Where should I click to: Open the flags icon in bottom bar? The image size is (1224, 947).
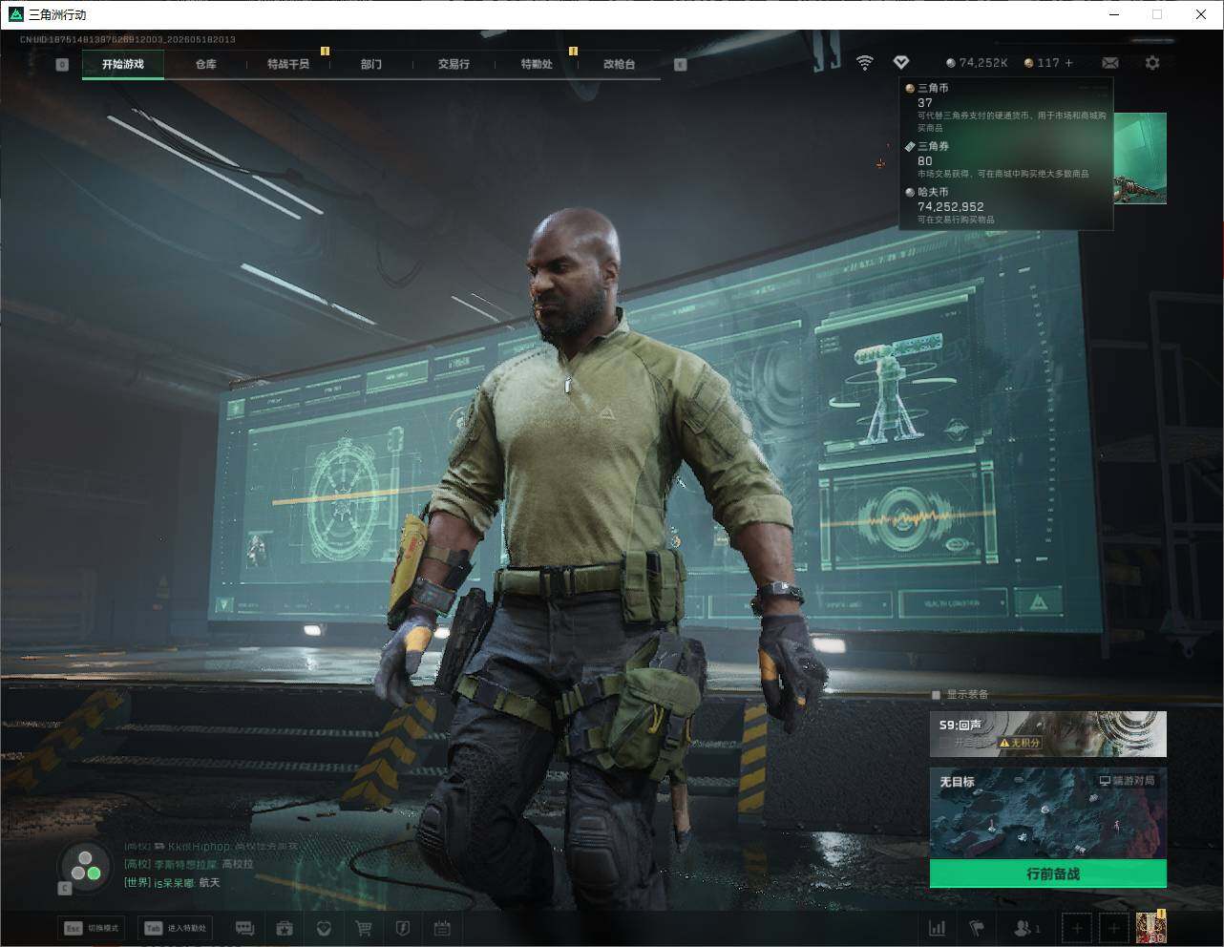click(976, 928)
